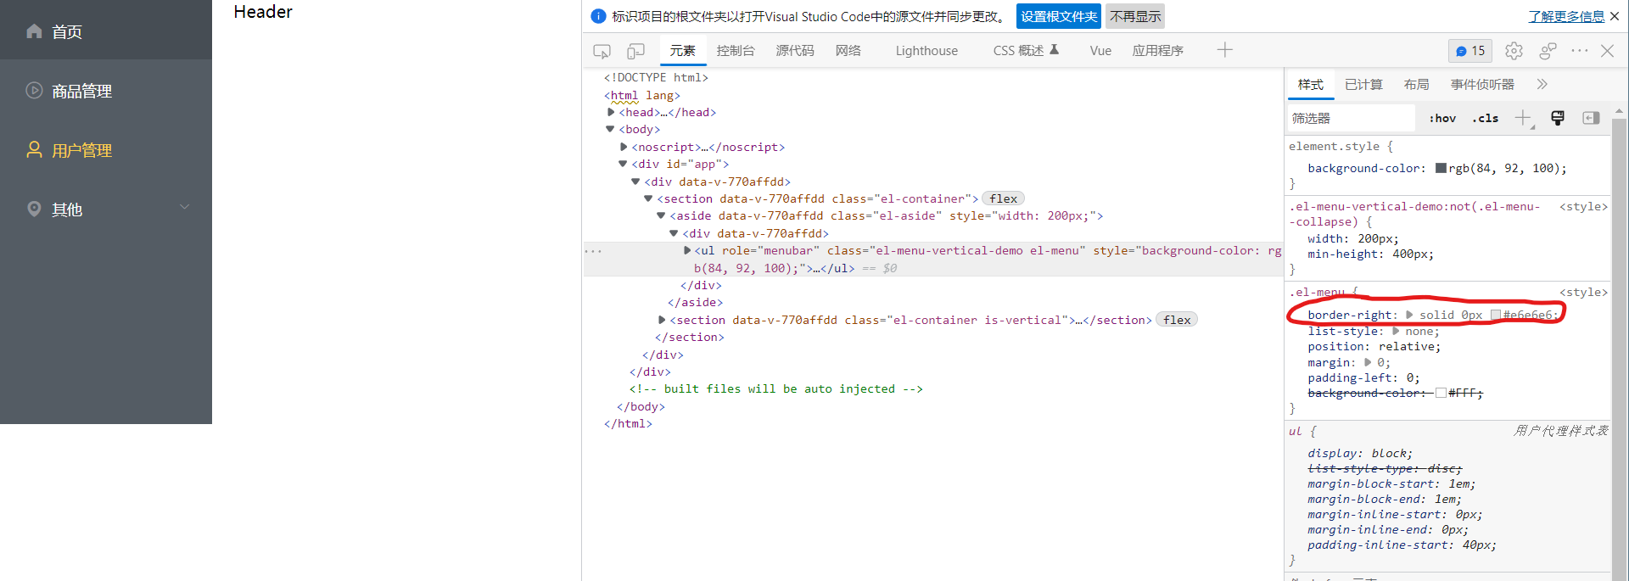Open the 了解更多信息 link

[1566, 16]
